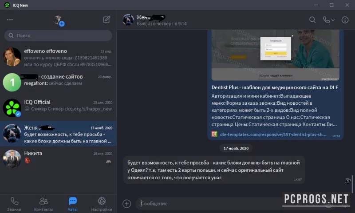Screen dimensions: 355x213
Task: Minimize the ICQ New window
Action: (x=316, y=5)
